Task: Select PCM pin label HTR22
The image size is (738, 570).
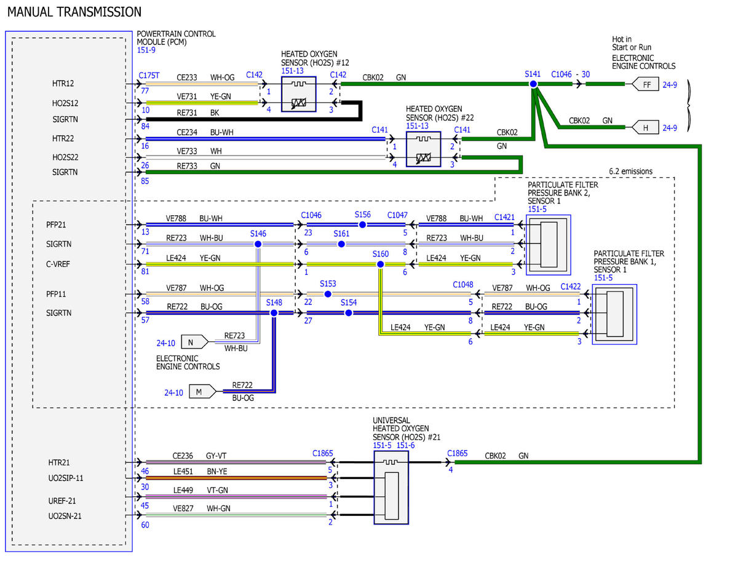Action: [63, 139]
